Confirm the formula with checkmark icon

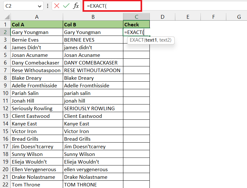tap(66, 6)
